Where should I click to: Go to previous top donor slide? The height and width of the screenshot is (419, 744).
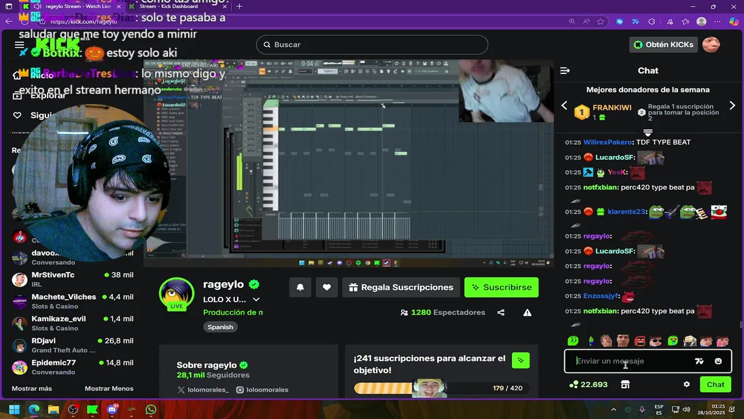(564, 105)
